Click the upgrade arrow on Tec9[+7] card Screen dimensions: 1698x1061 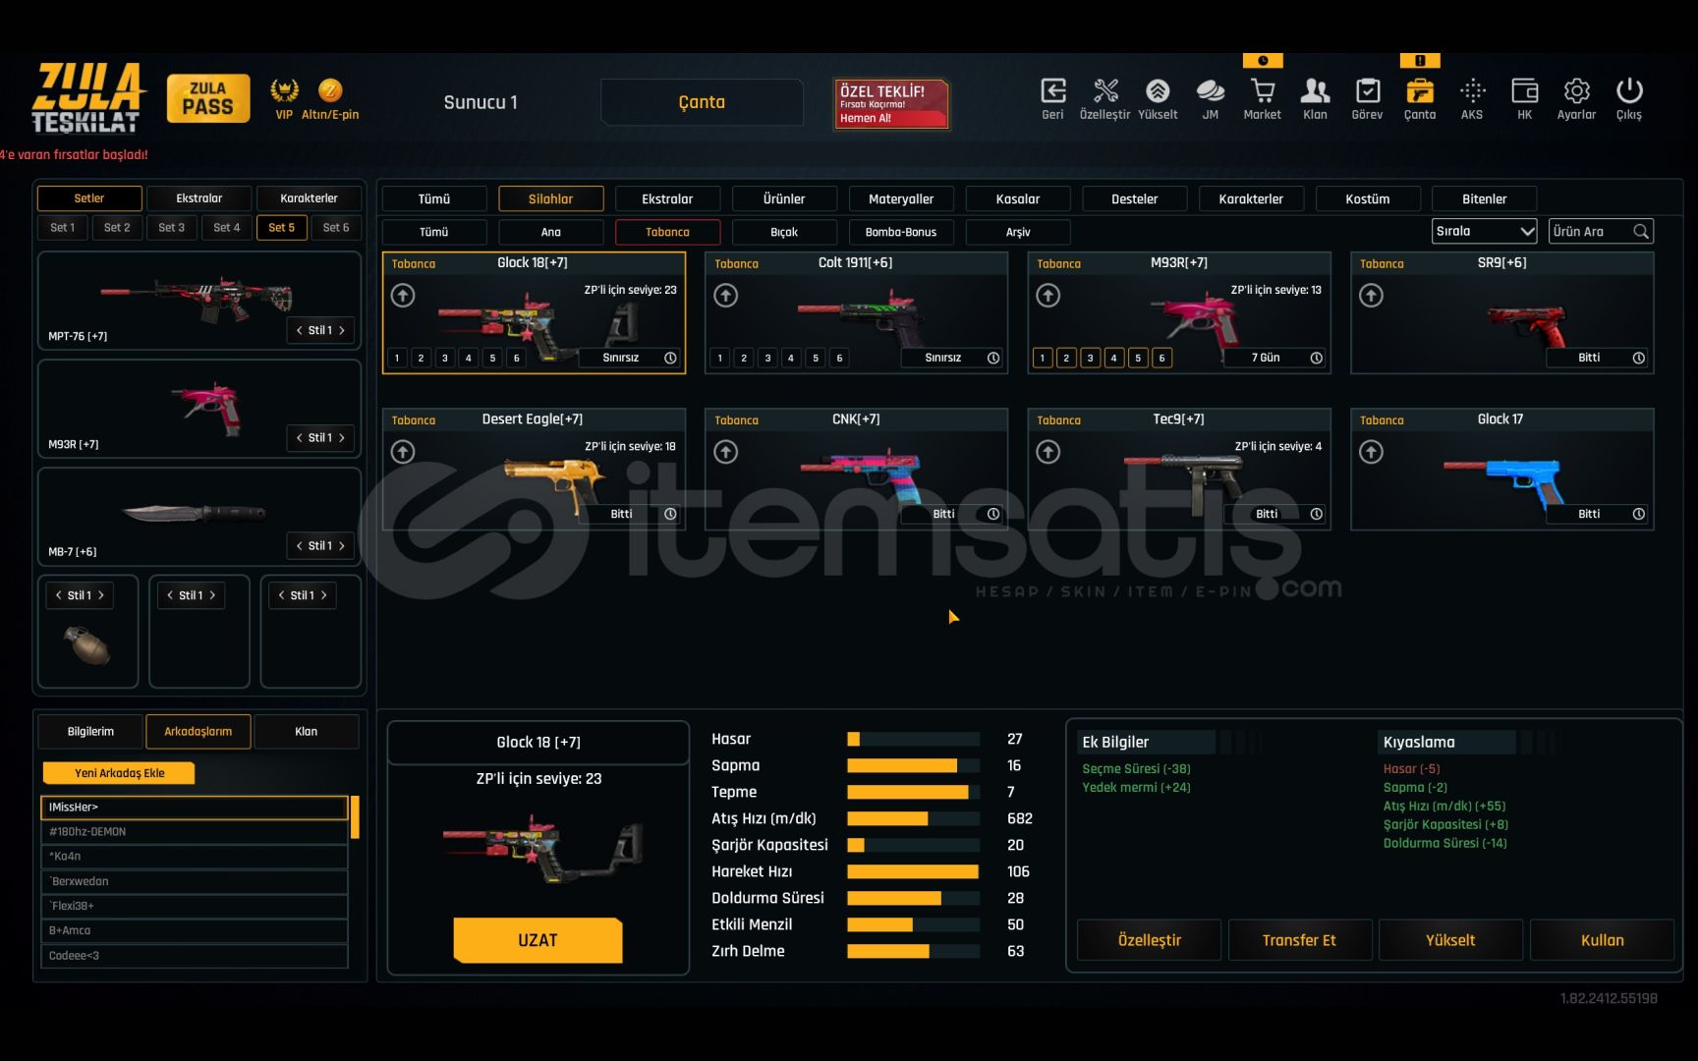(x=1048, y=452)
